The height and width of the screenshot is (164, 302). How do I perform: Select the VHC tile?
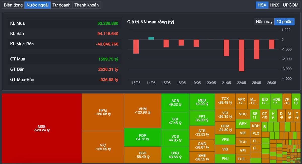pyautogui.click(x=243, y=114)
